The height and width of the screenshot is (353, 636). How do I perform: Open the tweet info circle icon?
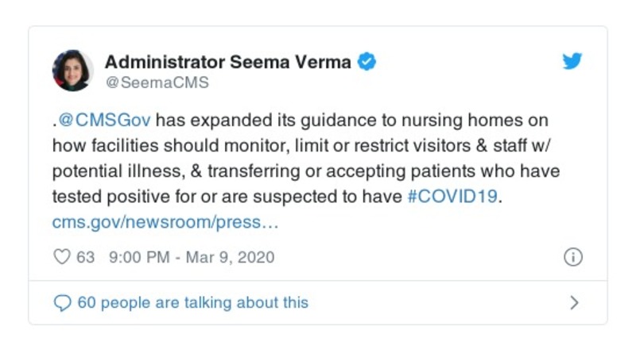[572, 257]
